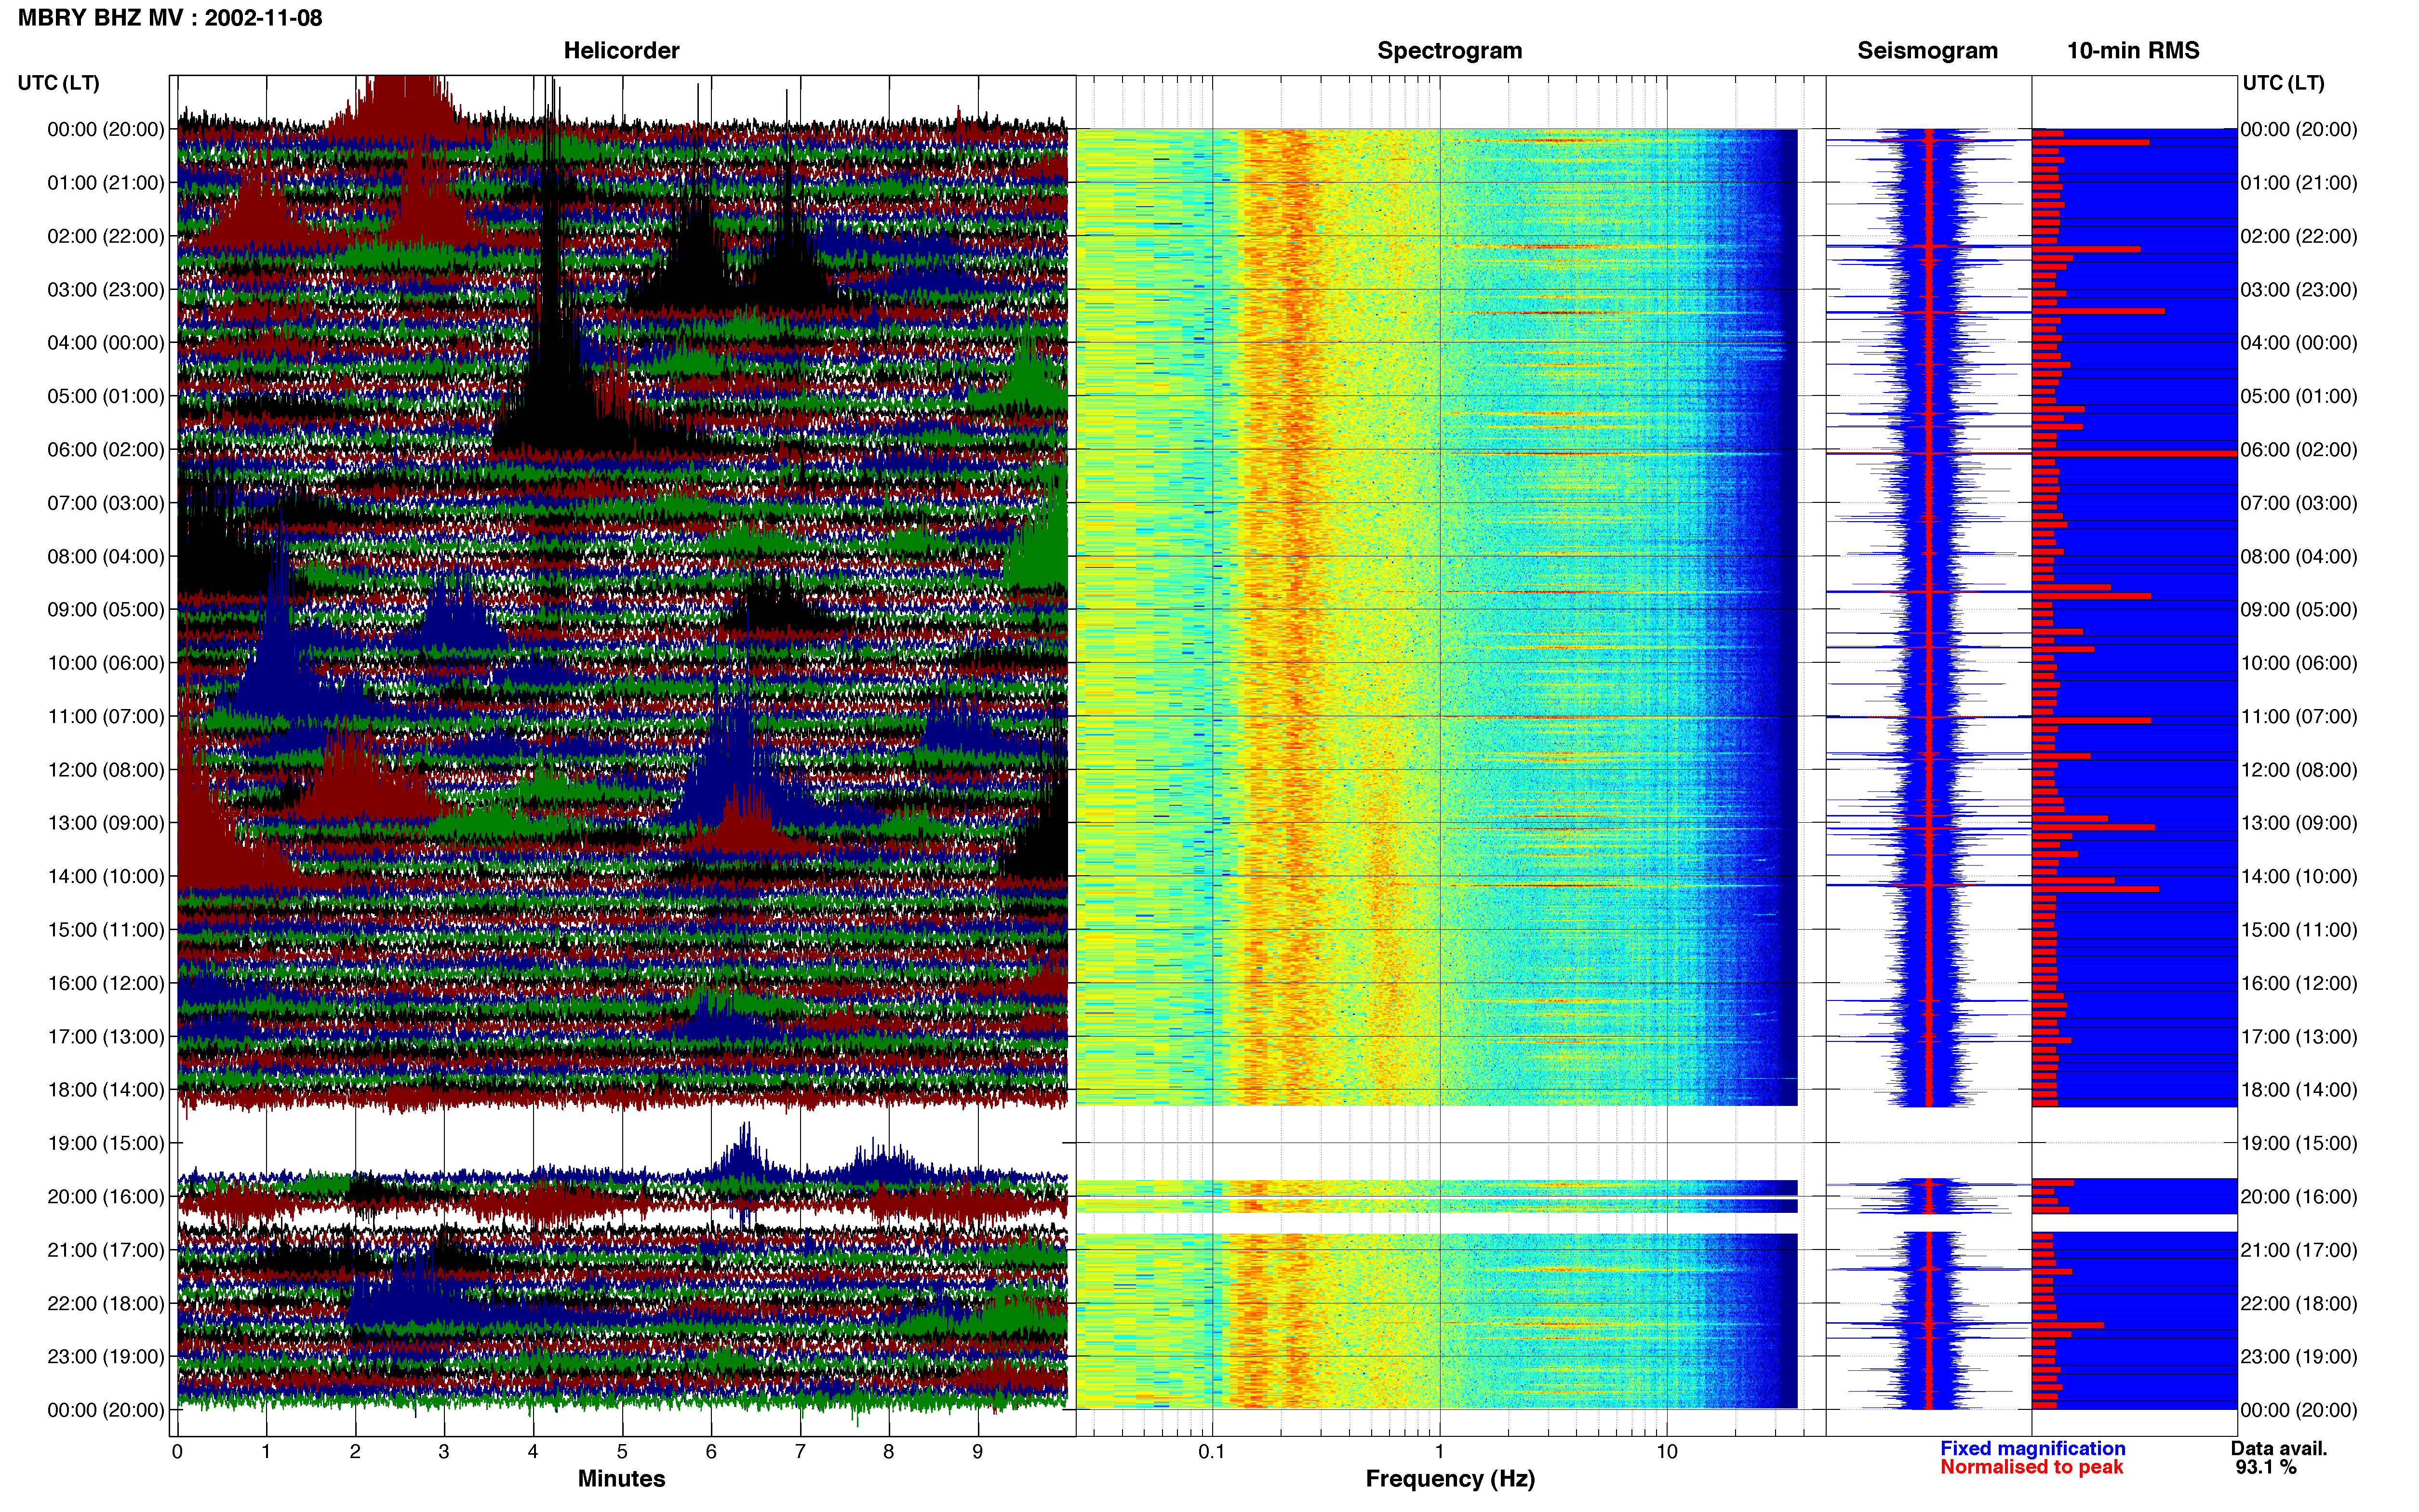This screenshot has width=2419, height=1512.
Task: Click the 'Fixed magnification' legend text
Action: pyautogui.click(x=2033, y=1448)
